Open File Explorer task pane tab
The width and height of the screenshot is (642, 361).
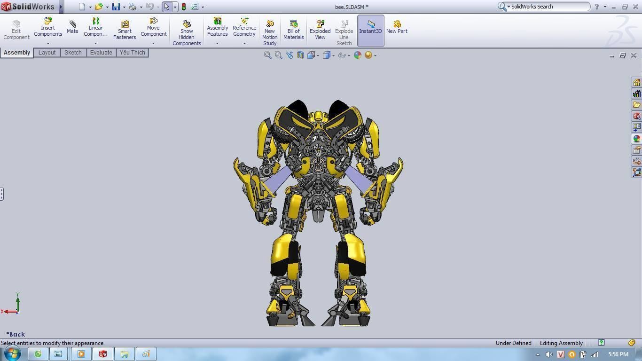[636, 105]
